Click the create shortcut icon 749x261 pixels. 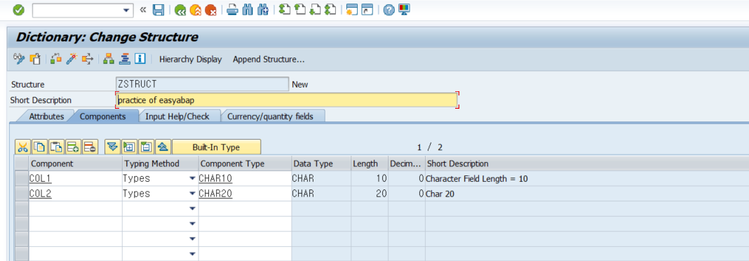coord(367,10)
